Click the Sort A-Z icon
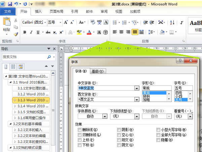The height and width of the screenshot is (152, 202). tap(172, 23)
